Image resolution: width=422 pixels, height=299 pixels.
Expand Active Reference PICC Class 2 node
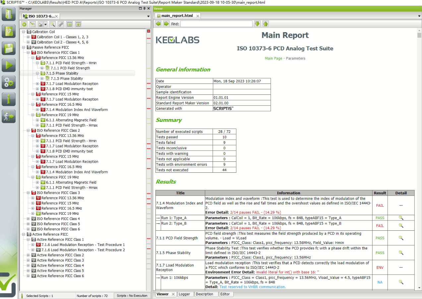pos(28,255)
